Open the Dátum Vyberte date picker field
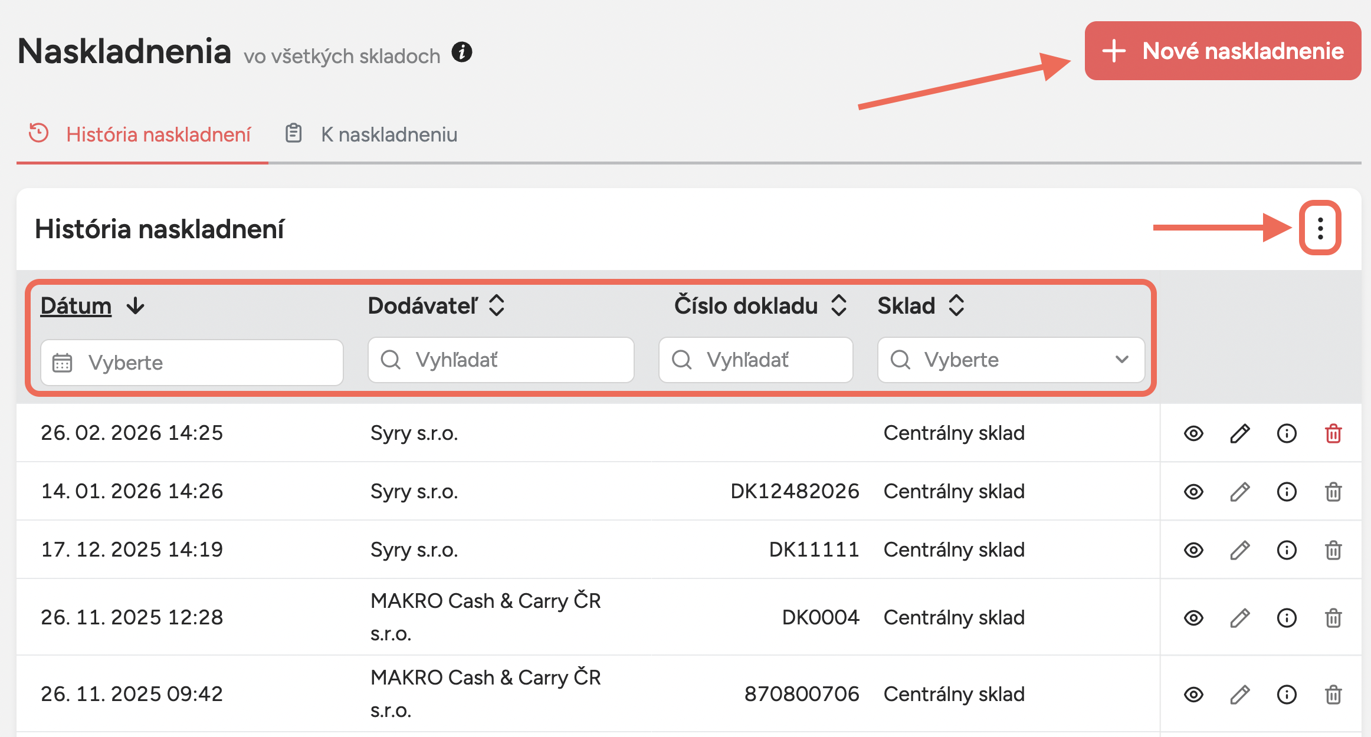 click(x=192, y=363)
